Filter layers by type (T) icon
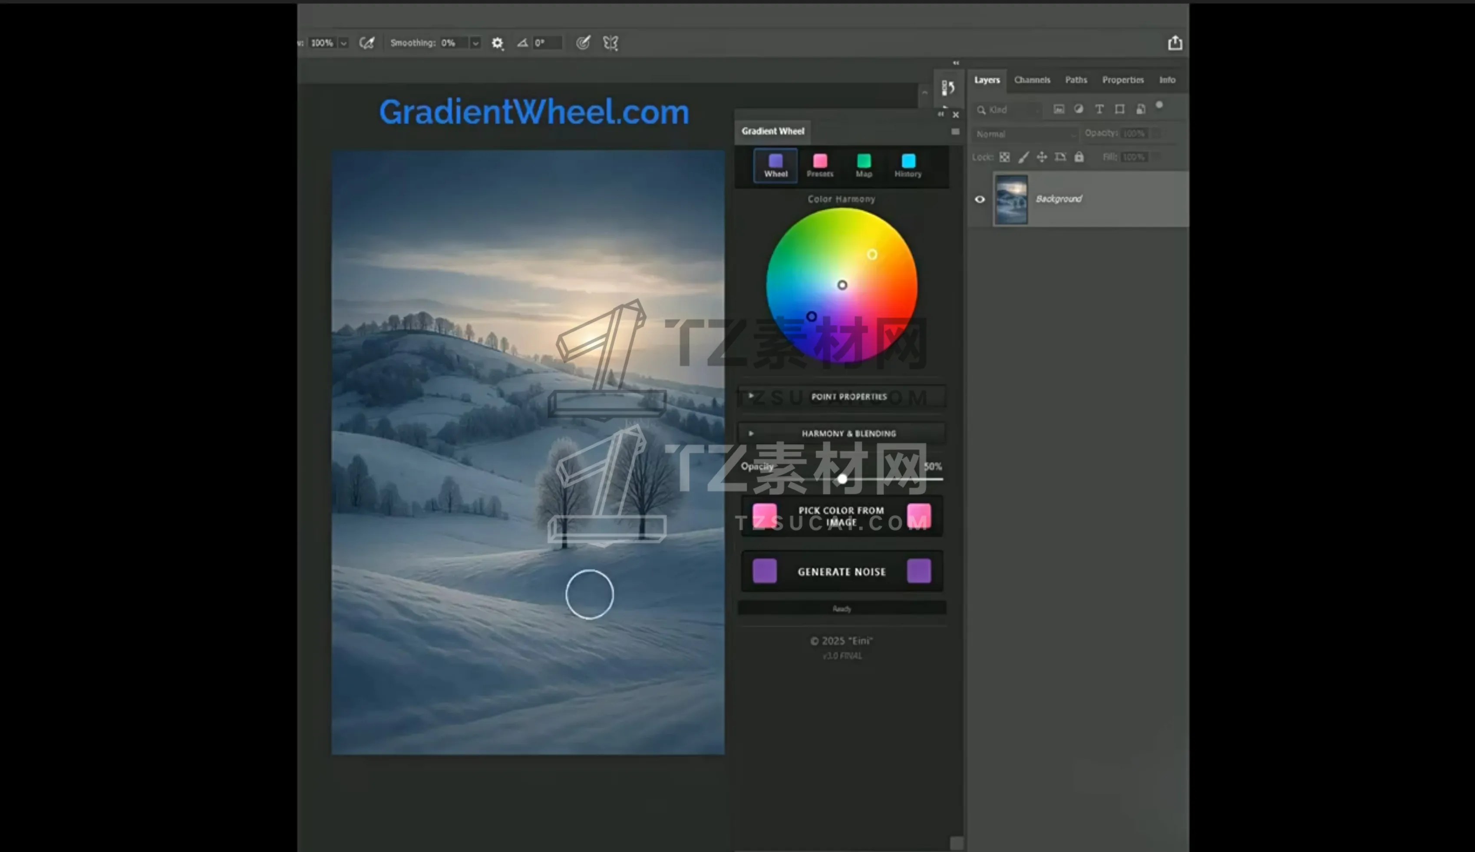Image resolution: width=1475 pixels, height=852 pixels. 1099,109
